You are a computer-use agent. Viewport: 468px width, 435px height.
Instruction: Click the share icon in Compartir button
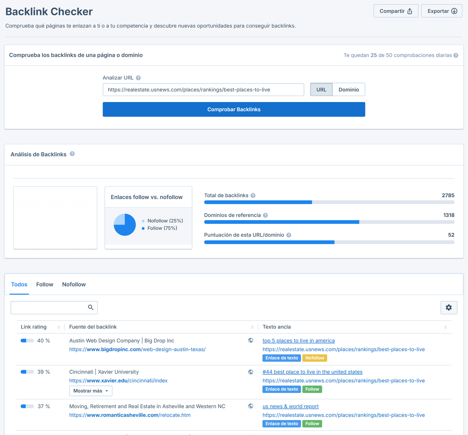click(x=410, y=11)
